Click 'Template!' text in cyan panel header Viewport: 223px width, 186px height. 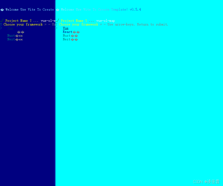119,10
